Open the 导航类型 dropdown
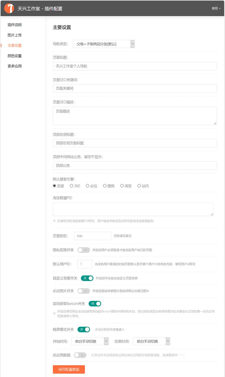This screenshot has width=225, height=377. [104, 44]
